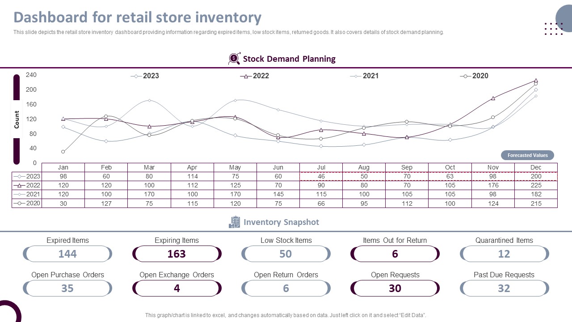Click the 2021 Jun cell 145
The width and height of the screenshot is (572, 322).
click(x=278, y=194)
